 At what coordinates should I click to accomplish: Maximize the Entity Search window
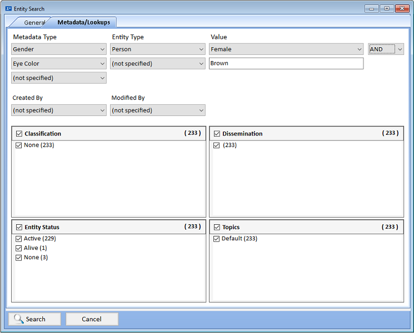[x=387, y=9]
